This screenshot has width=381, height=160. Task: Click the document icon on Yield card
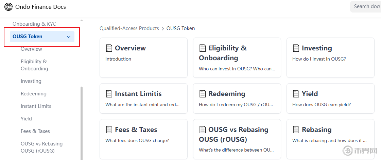pyautogui.click(x=296, y=94)
